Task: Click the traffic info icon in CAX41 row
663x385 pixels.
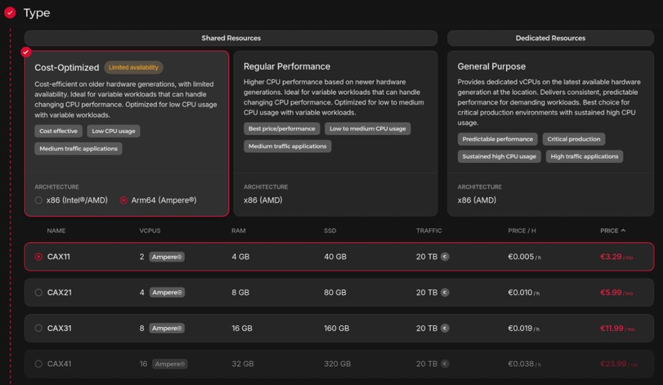Action: click(445, 364)
